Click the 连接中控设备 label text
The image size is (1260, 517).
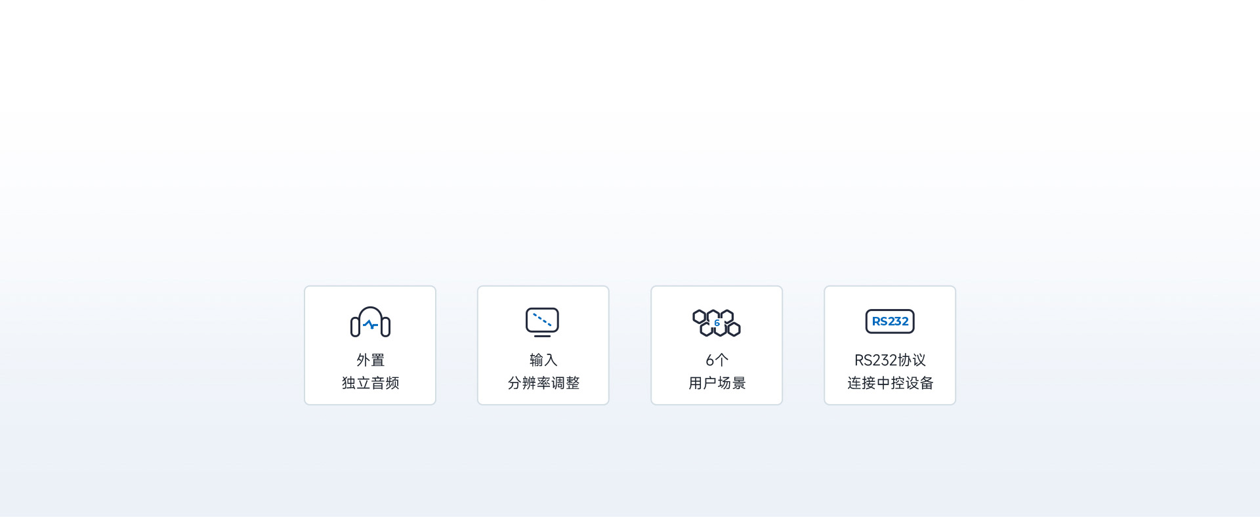click(x=890, y=383)
